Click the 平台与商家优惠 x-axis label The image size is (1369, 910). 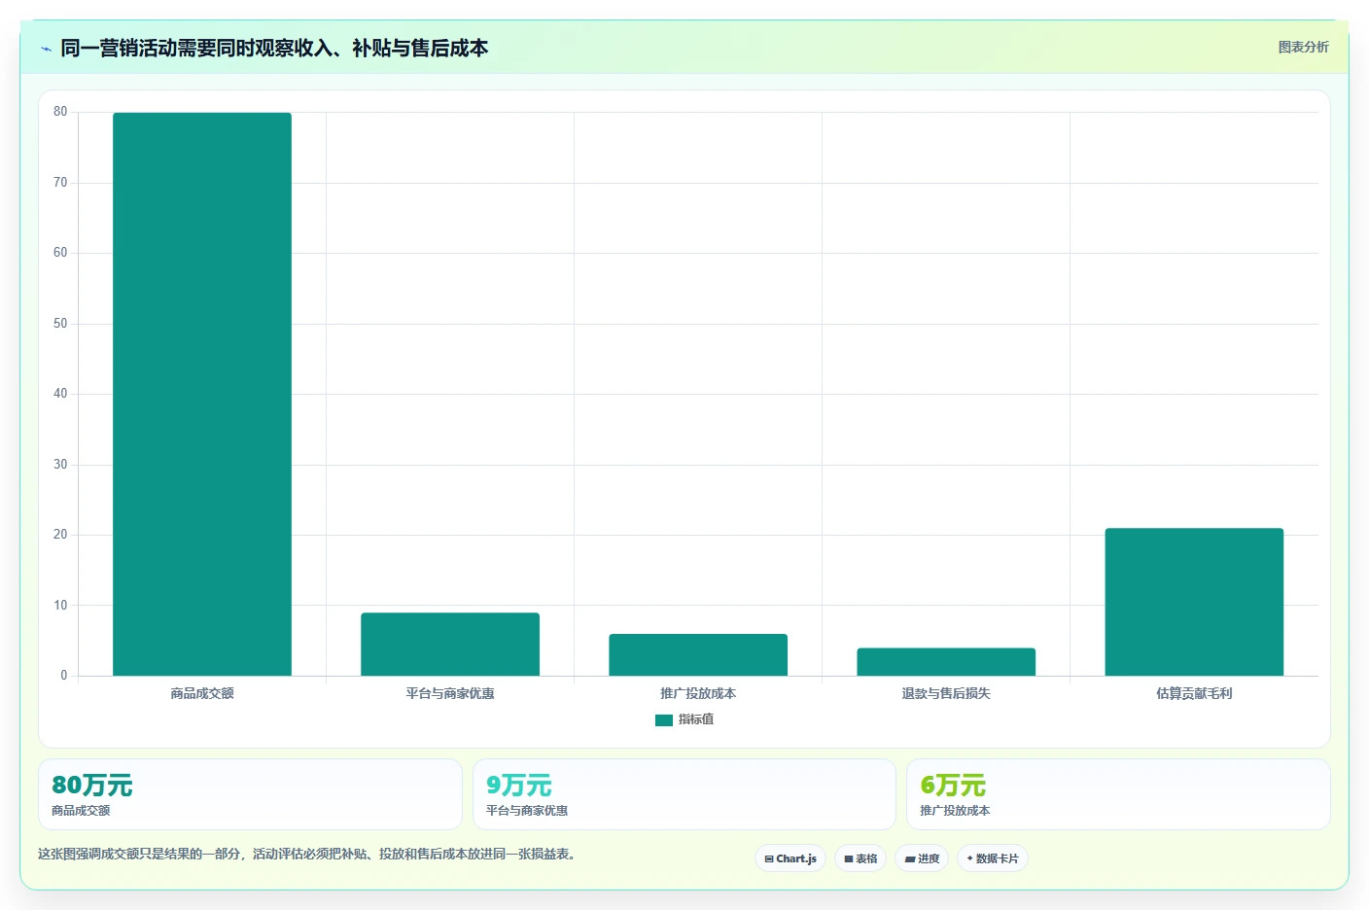click(x=450, y=693)
